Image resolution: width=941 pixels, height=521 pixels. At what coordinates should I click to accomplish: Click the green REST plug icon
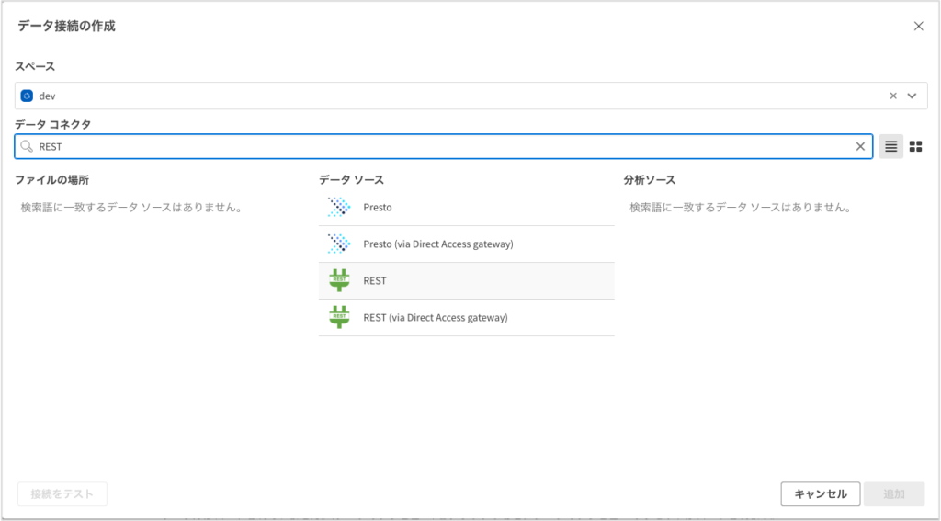point(339,280)
